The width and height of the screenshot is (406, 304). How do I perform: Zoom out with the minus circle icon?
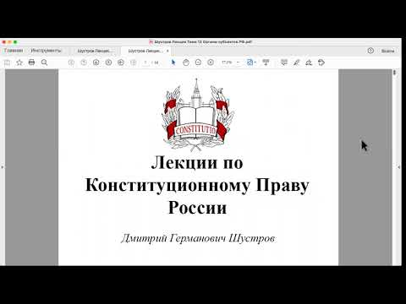[x=198, y=62]
